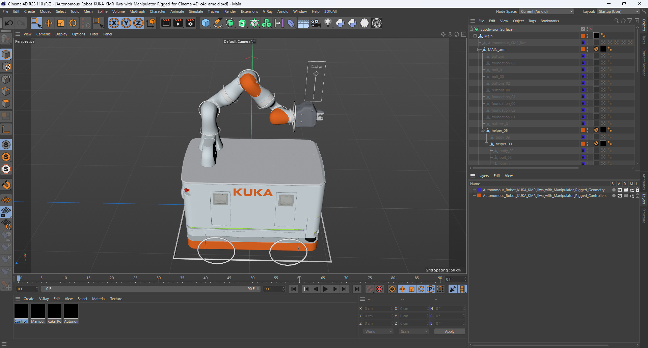
Task: Toggle lock on Geometry layer
Action: [638, 190]
